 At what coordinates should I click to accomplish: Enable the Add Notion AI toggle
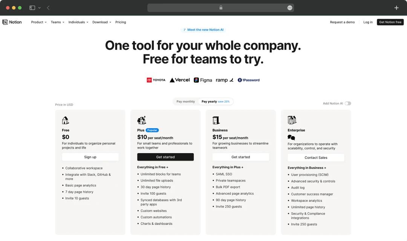pos(348,103)
